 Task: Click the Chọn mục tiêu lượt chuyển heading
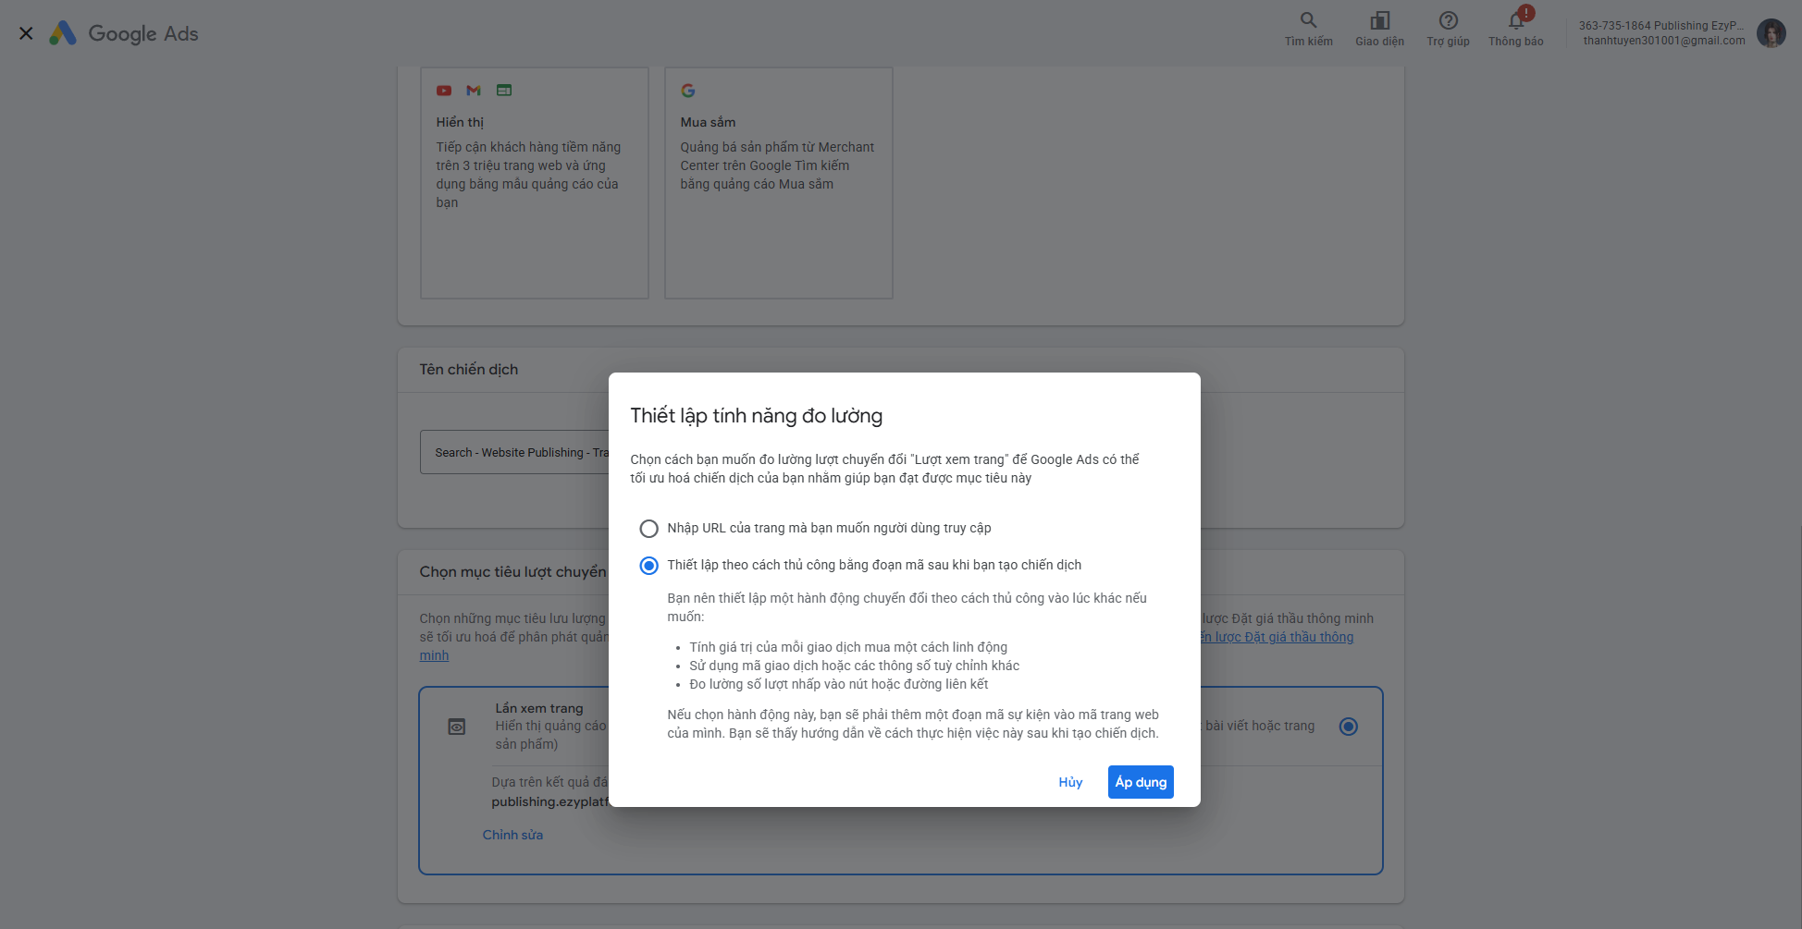(x=513, y=572)
